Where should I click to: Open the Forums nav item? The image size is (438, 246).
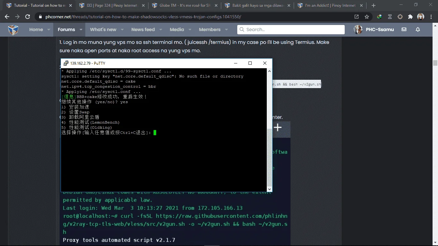coord(66,29)
